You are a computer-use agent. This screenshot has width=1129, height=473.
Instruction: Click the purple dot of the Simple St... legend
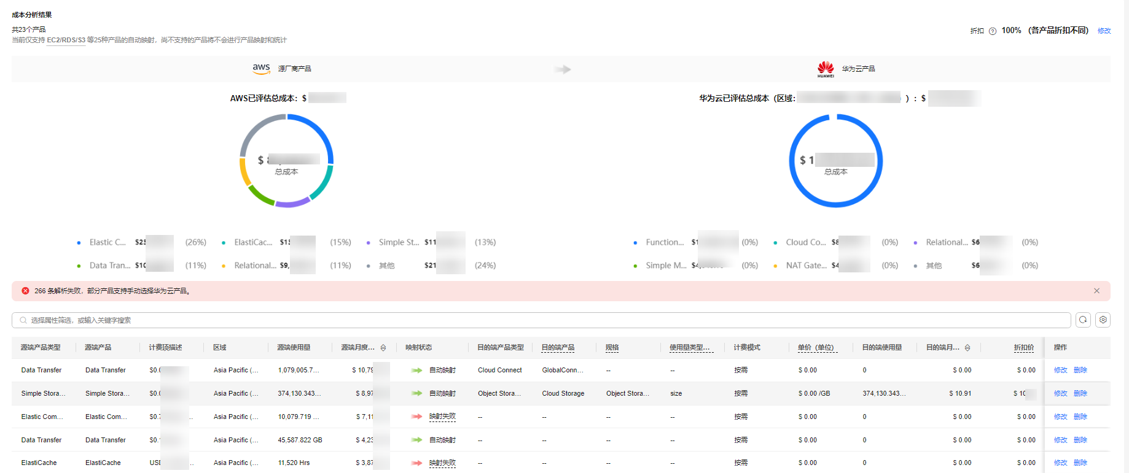pos(368,243)
